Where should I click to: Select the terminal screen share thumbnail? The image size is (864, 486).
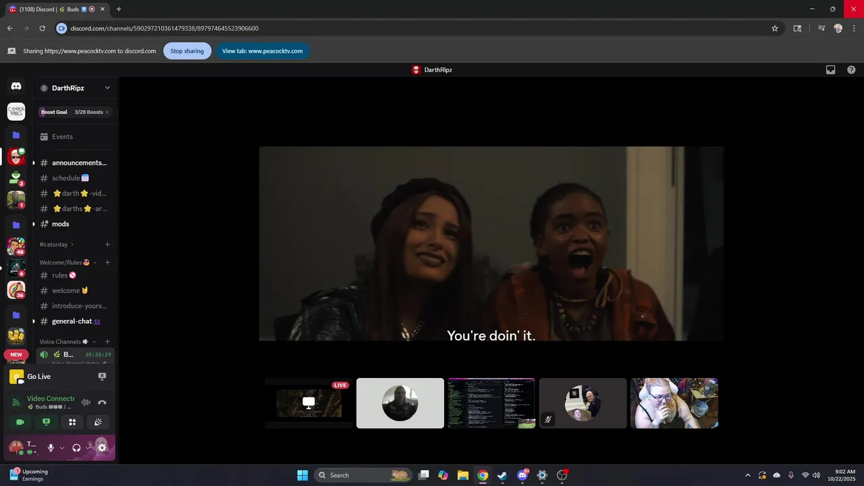click(491, 403)
